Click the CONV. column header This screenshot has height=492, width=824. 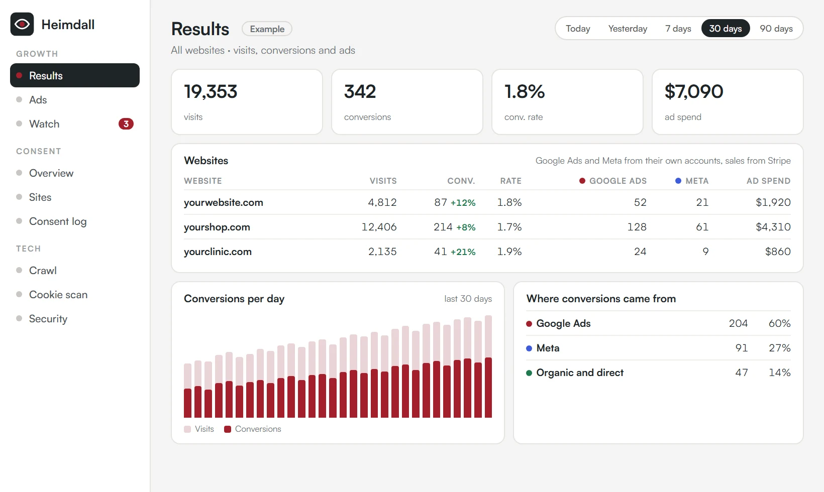pos(461,181)
